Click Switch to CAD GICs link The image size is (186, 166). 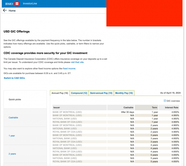pos(14,78)
